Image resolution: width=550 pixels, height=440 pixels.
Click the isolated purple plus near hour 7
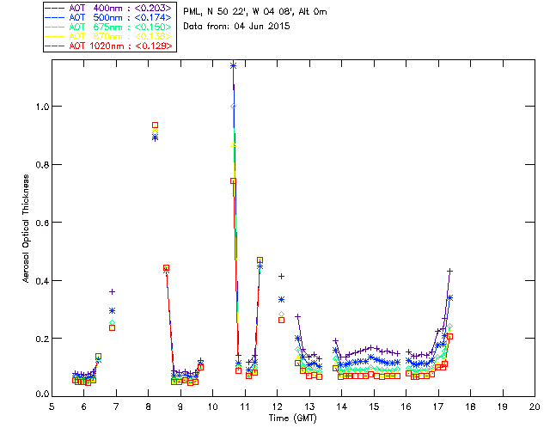click(x=113, y=291)
